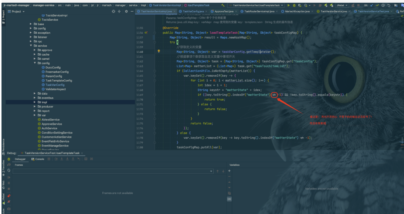The width and height of the screenshot is (404, 214).
Task: Click the locate current file target icon
Action: tap(113, 11)
